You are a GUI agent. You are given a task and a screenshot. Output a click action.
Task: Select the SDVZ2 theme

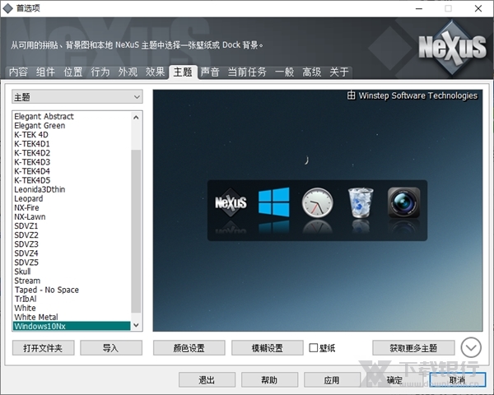tap(72, 235)
